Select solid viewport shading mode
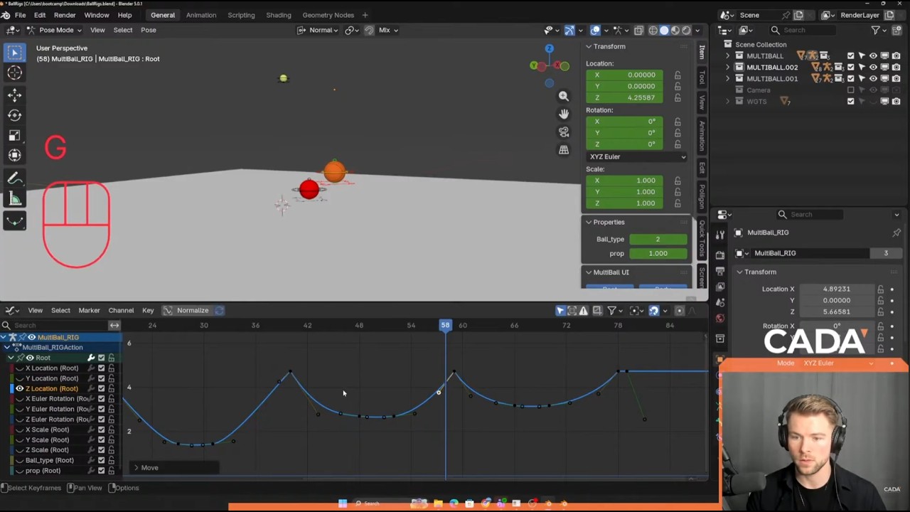The height and width of the screenshot is (512, 910). click(664, 30)
